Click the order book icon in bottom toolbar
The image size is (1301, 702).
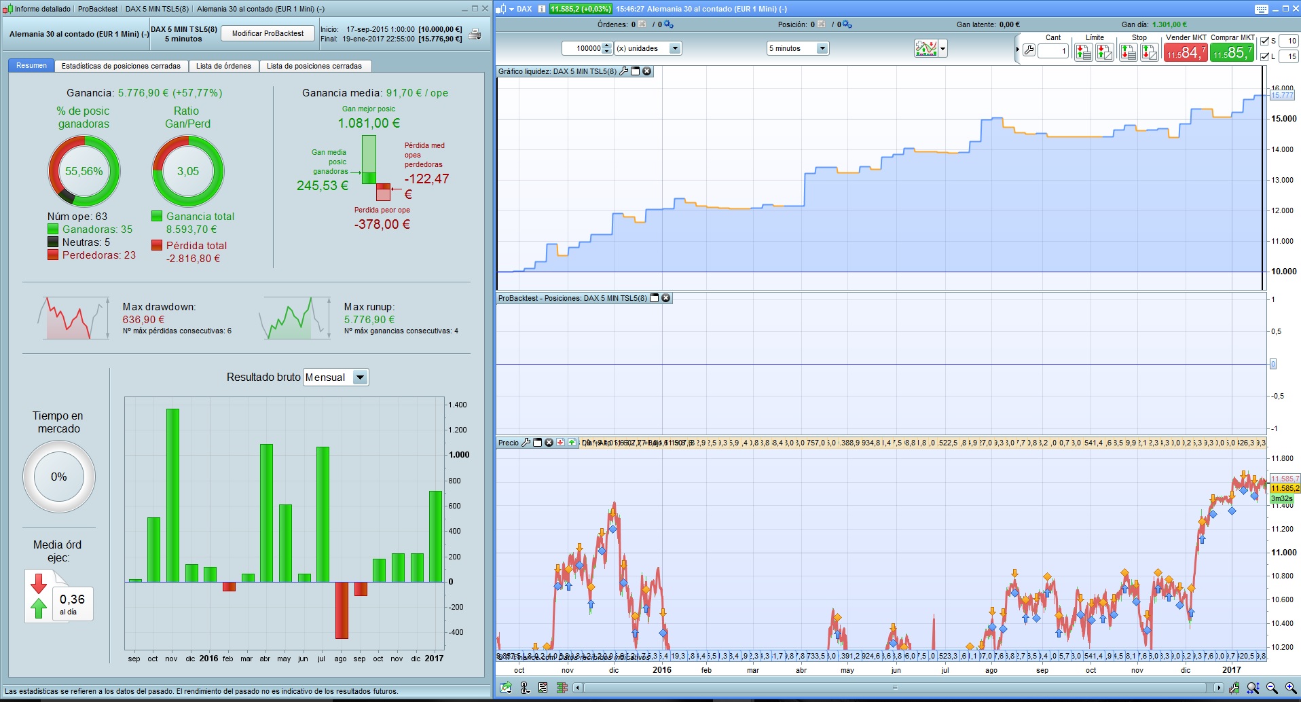point(562,688)
